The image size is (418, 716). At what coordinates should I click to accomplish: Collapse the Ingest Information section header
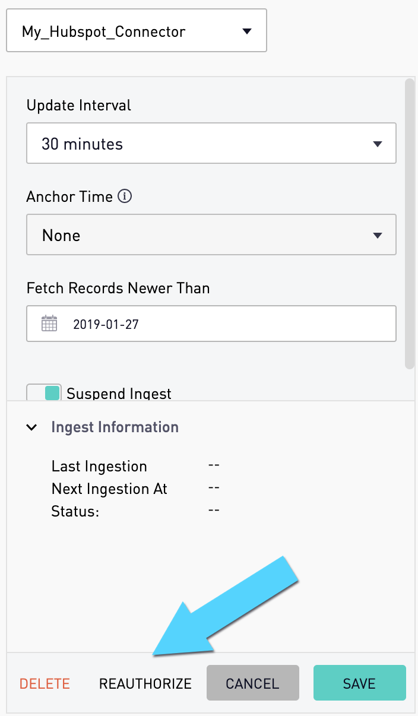click(115, 427)
